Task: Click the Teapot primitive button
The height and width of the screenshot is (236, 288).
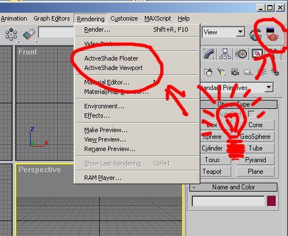Action: coord(216,172)
